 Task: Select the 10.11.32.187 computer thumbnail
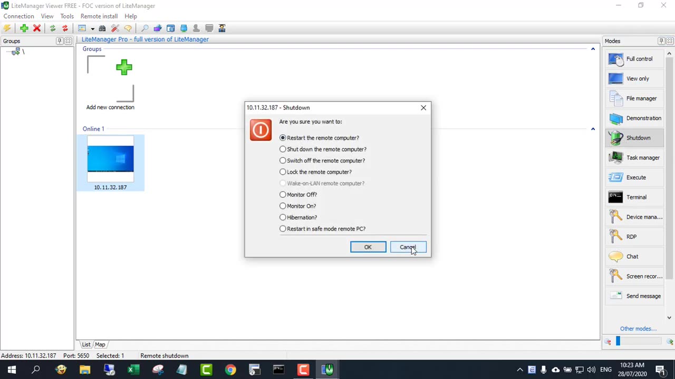point(110,163)
